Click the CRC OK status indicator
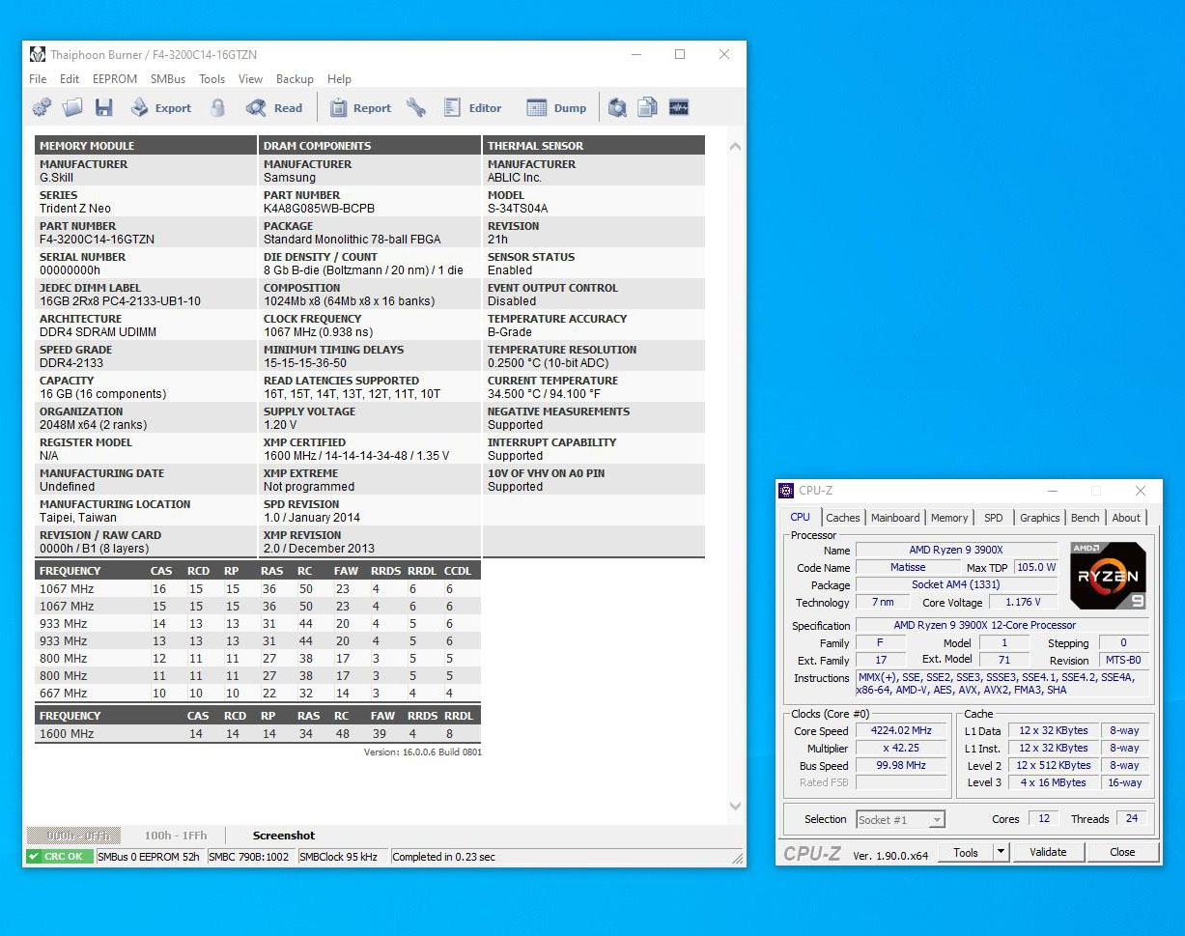 click(x=59, y=857)
